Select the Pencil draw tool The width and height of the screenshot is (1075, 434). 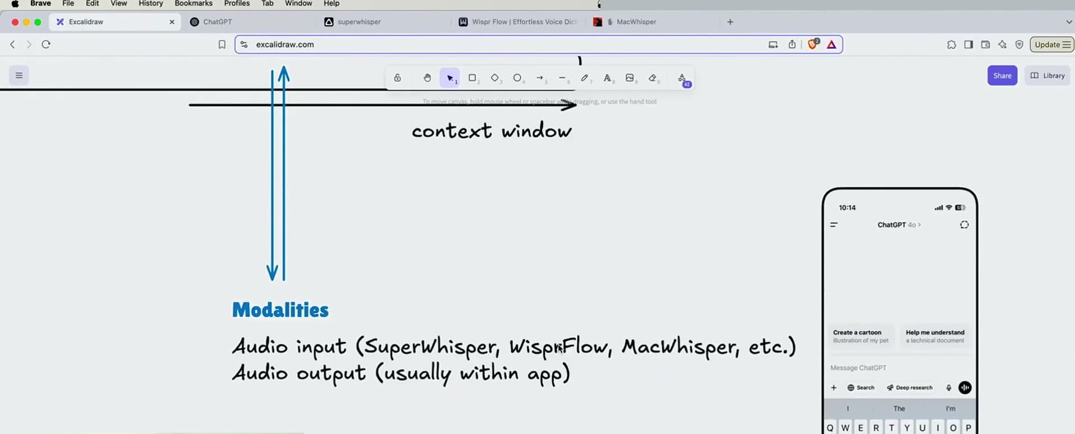coord(585,78)
